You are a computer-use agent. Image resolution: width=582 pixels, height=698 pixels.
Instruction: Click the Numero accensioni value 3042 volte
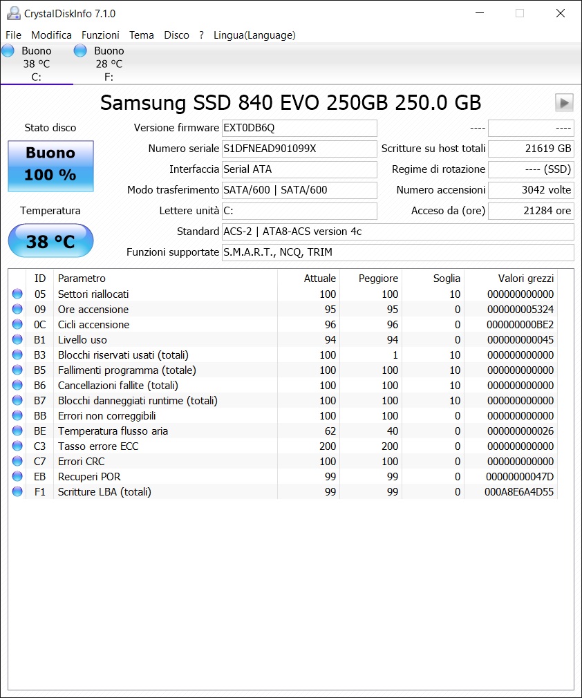[531, 190]
